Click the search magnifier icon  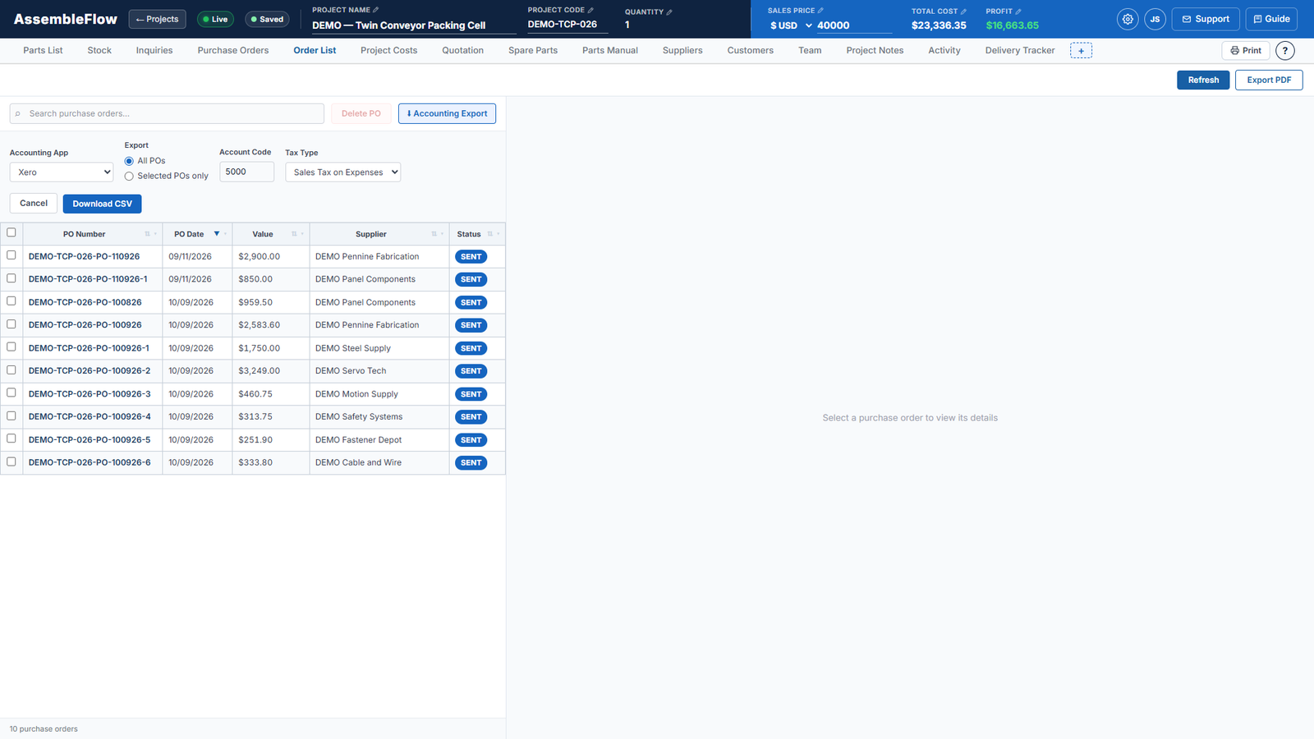(18, 114)
